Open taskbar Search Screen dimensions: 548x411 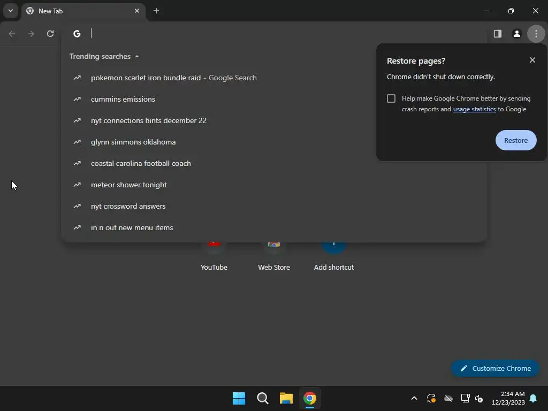pos(262,398)
